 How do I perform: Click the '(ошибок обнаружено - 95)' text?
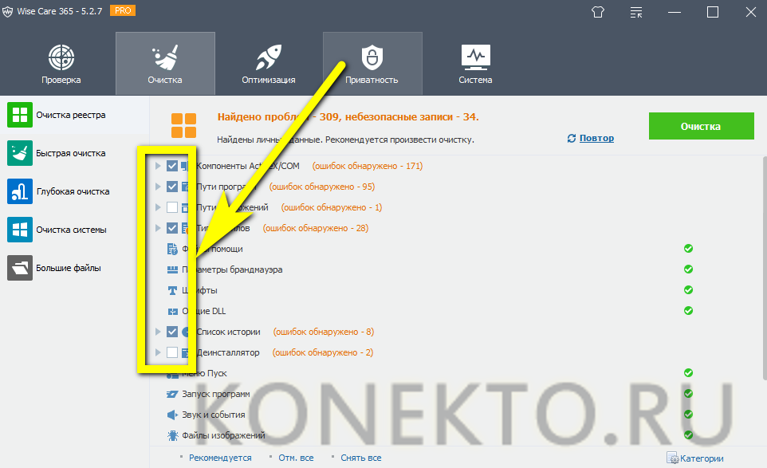322,187
